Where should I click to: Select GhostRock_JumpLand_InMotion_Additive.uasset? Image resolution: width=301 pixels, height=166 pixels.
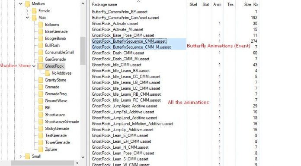point(133,124)
